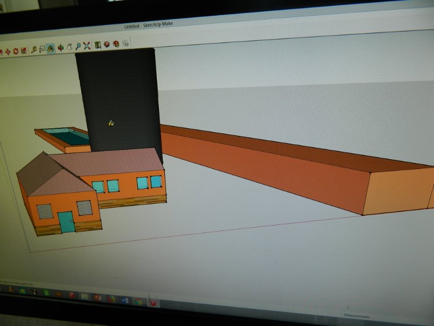Select the Rotate tool

coord(16,52)
